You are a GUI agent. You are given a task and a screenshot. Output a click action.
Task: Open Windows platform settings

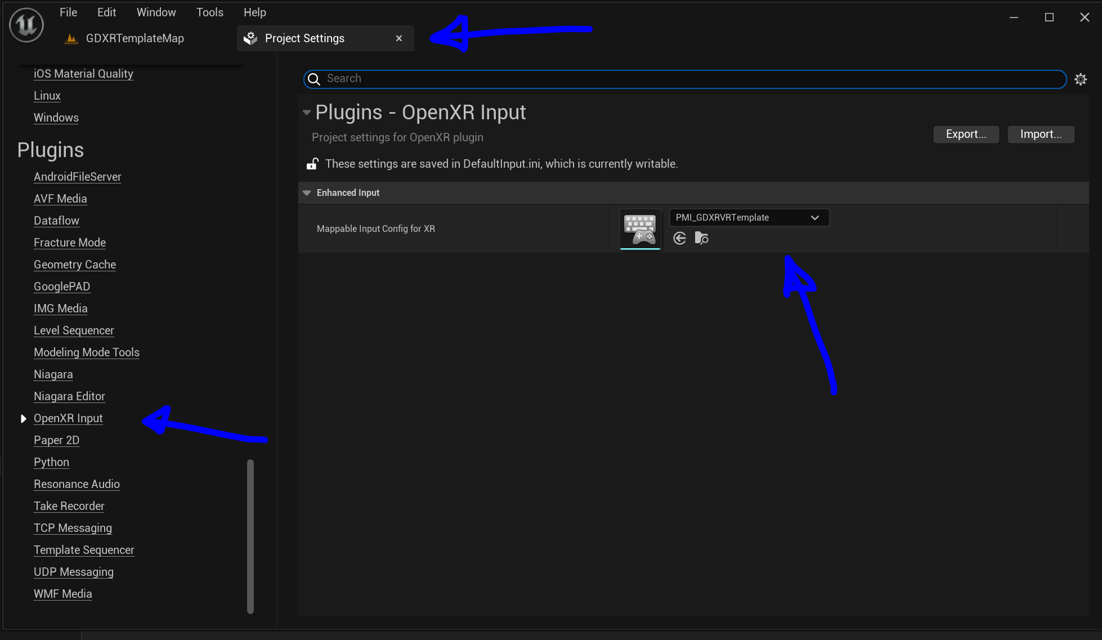56,118
